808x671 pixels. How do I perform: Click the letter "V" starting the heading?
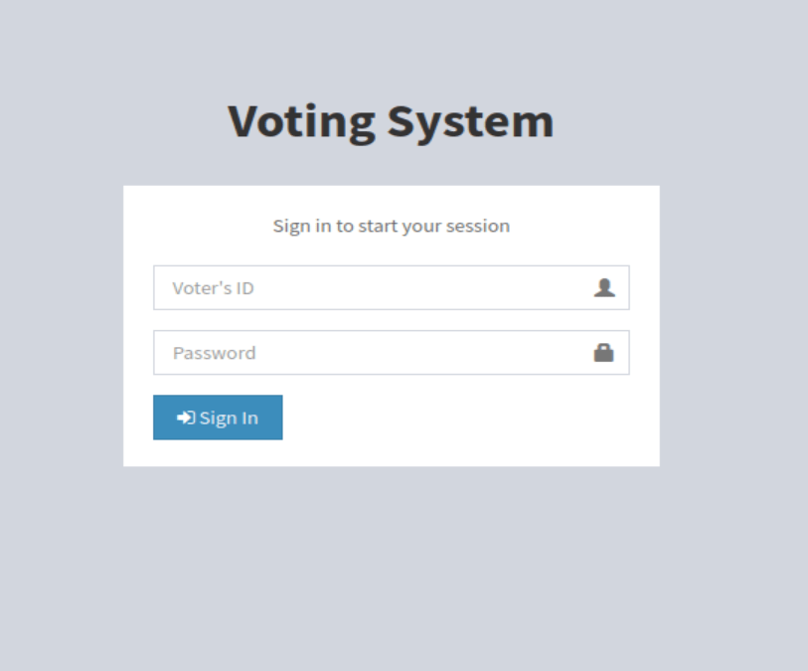pyautogui.click(x=243, y=121)
